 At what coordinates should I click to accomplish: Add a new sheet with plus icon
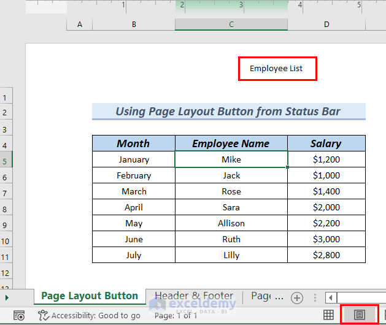click(x=297, y=297)
